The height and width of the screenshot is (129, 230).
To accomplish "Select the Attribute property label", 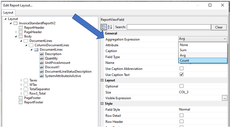I will tap(112, 45).
